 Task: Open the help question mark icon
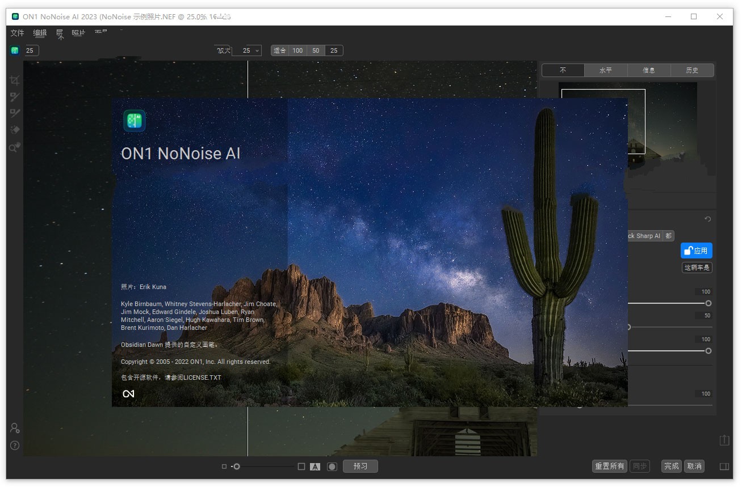pyautogui.click(x=15, y=445)
